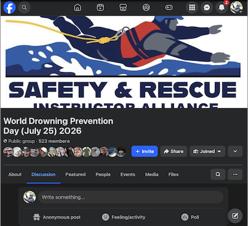Open the notifications bell icon
This screenshot has height=226, width=248.
click(222, 7)
